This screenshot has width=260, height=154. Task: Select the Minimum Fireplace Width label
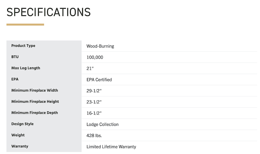pos(35,91)
